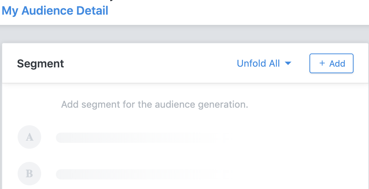Select the circular B segment badge
Image resolution: width=369 pixels, height=189 pixels.
click(29, 173)
